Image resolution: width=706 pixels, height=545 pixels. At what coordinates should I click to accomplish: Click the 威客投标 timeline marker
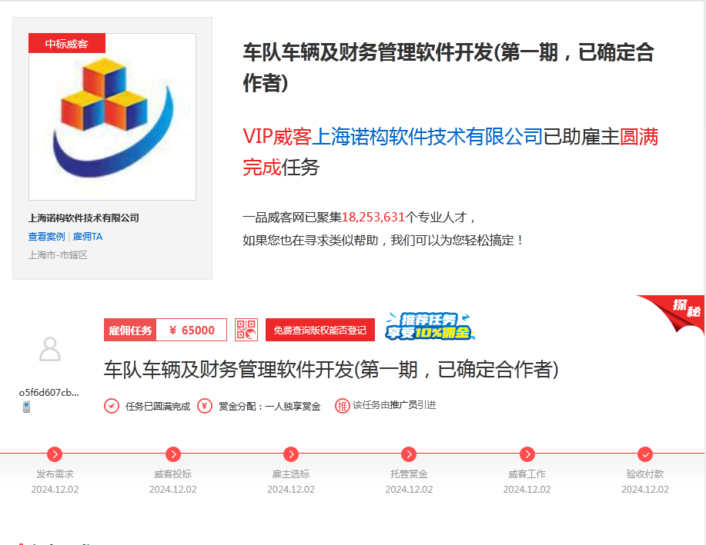click(173, 454)
